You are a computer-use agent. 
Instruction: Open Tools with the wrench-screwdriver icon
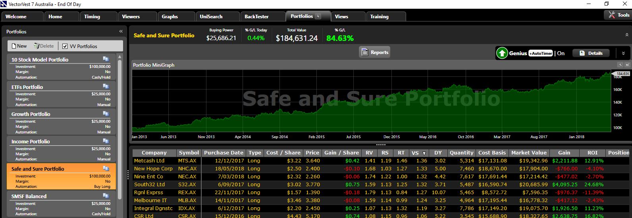(x=612, y=15)
